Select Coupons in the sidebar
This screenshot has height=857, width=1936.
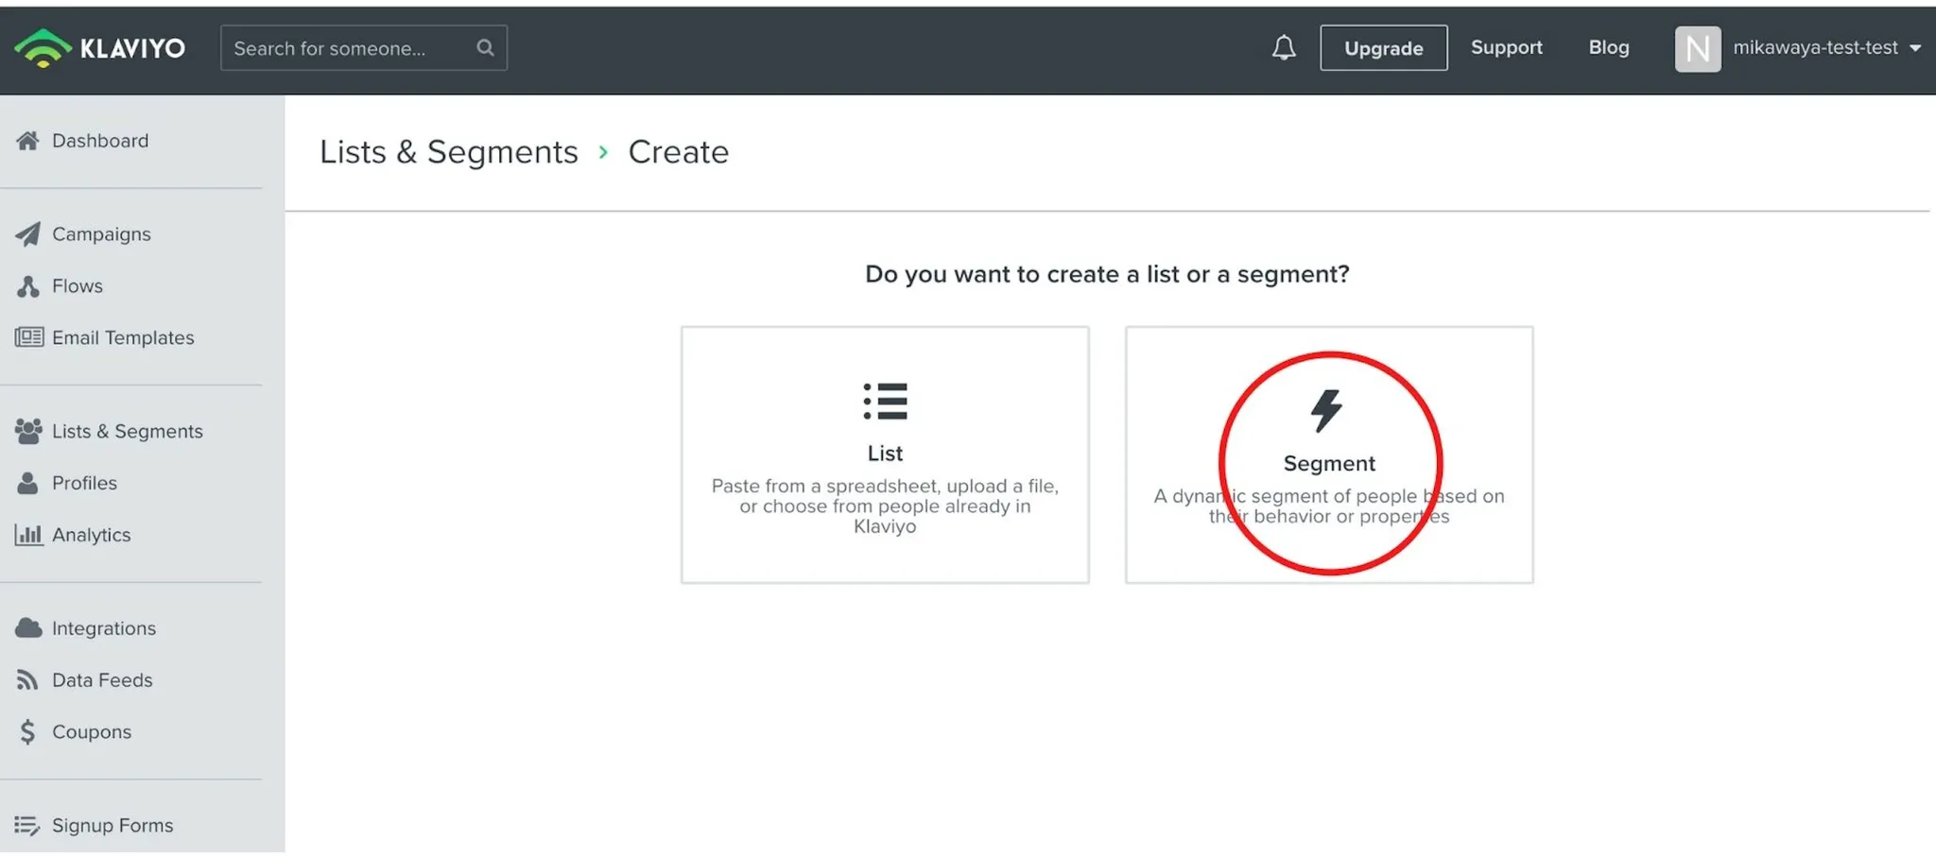click(92, 732)
